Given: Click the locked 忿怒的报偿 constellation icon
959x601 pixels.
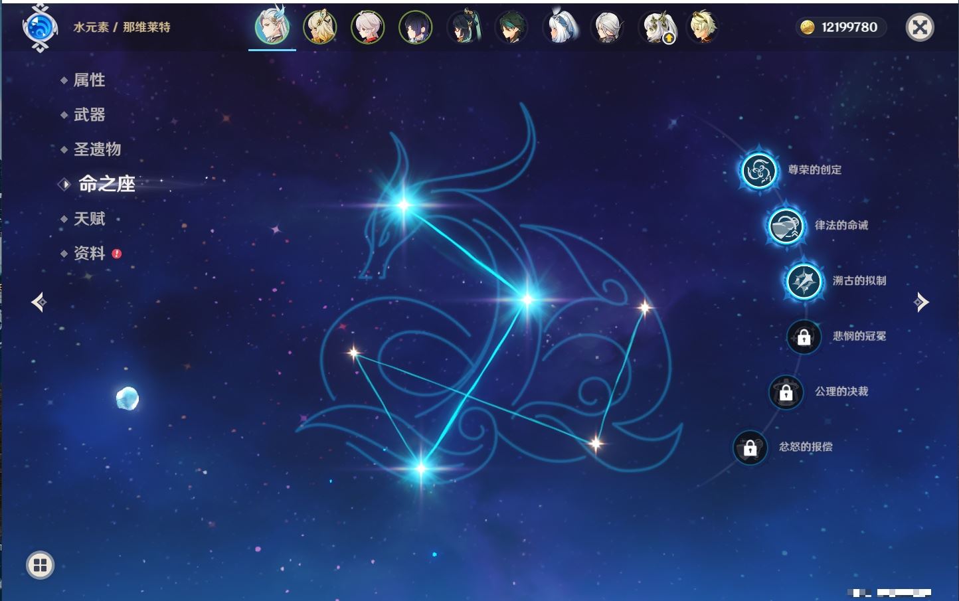Looking at the screenshot, I should click(750, 448).
